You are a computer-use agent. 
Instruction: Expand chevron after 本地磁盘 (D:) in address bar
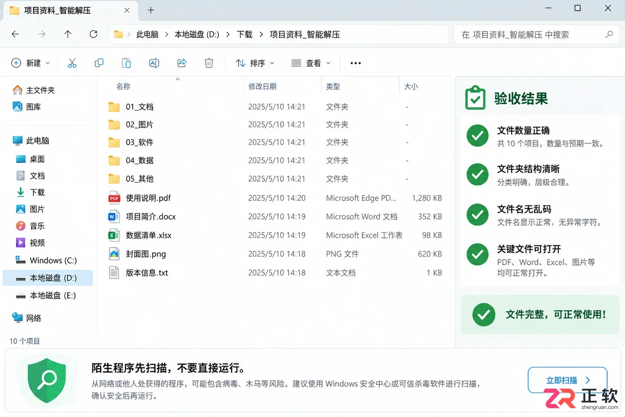228,34
